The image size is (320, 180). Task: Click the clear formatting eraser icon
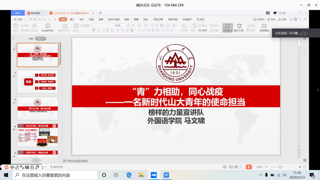tap(128, 30)
